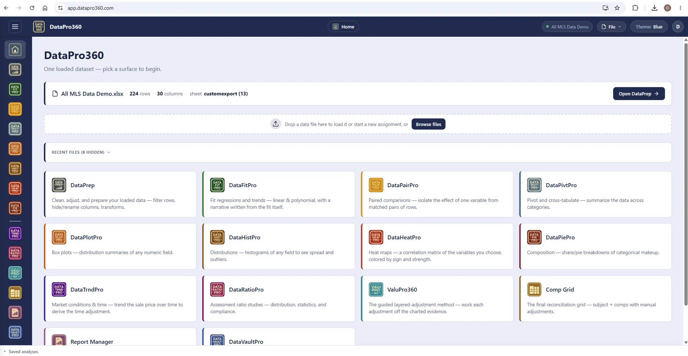Image resolution: width=688 pixels, height=356 pixels.
Task: Open the DataHistPro card
Action: (x=279, y=246)
